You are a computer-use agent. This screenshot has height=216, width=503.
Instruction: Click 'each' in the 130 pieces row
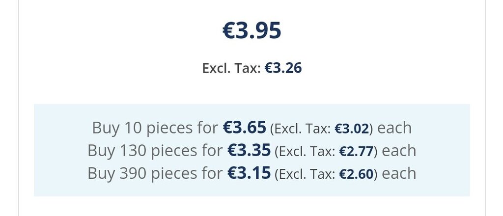[399, 151]
